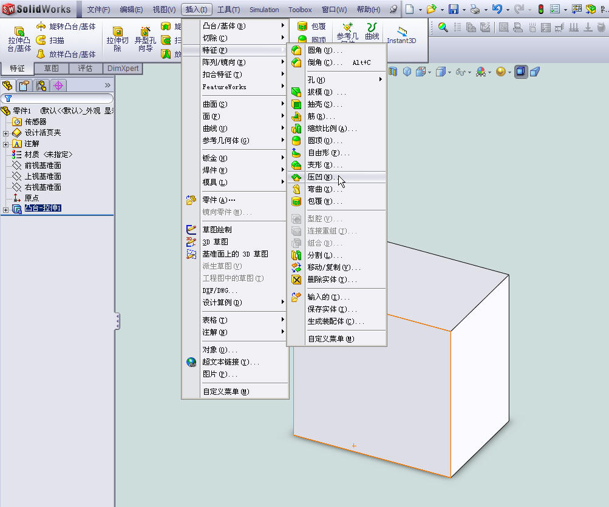Open 钣金 sheet metal submenu
This screenshot has width=609, height=507.
point(236,158)
